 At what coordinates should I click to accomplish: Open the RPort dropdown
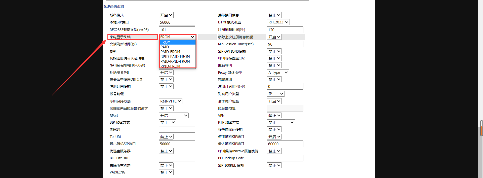pyautogui.click(x=174, y=116)
